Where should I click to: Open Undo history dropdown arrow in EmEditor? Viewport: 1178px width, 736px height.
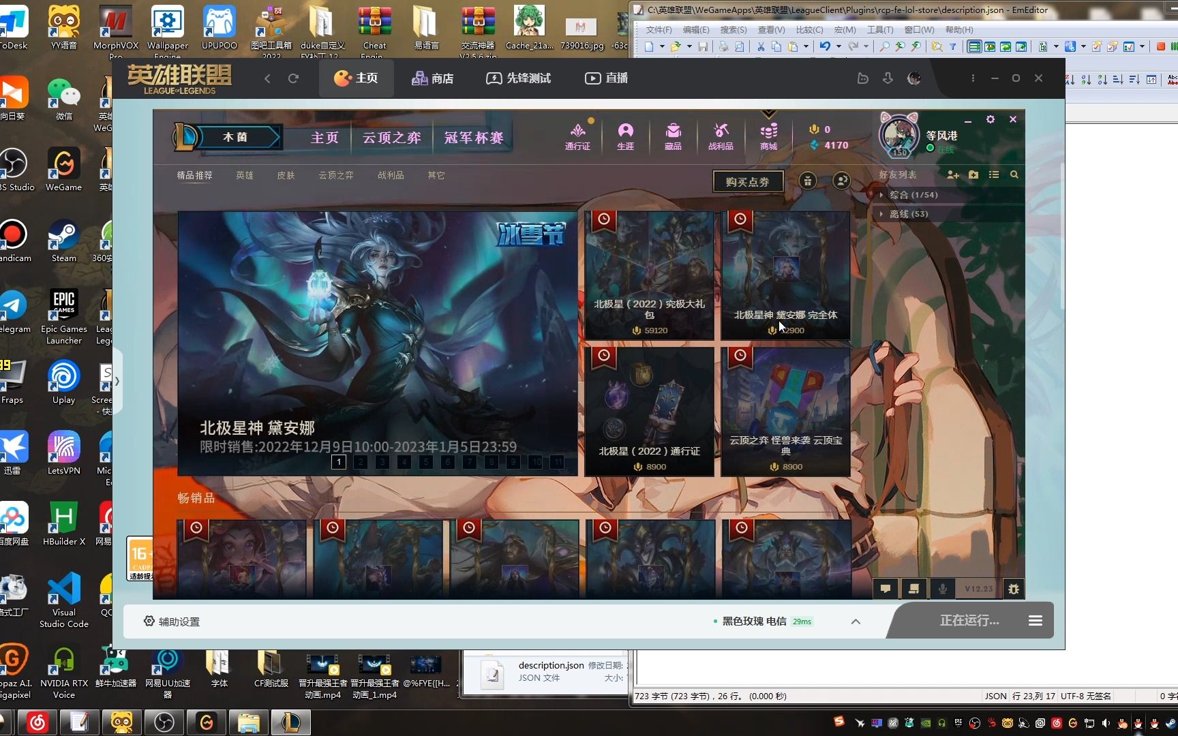839,46
